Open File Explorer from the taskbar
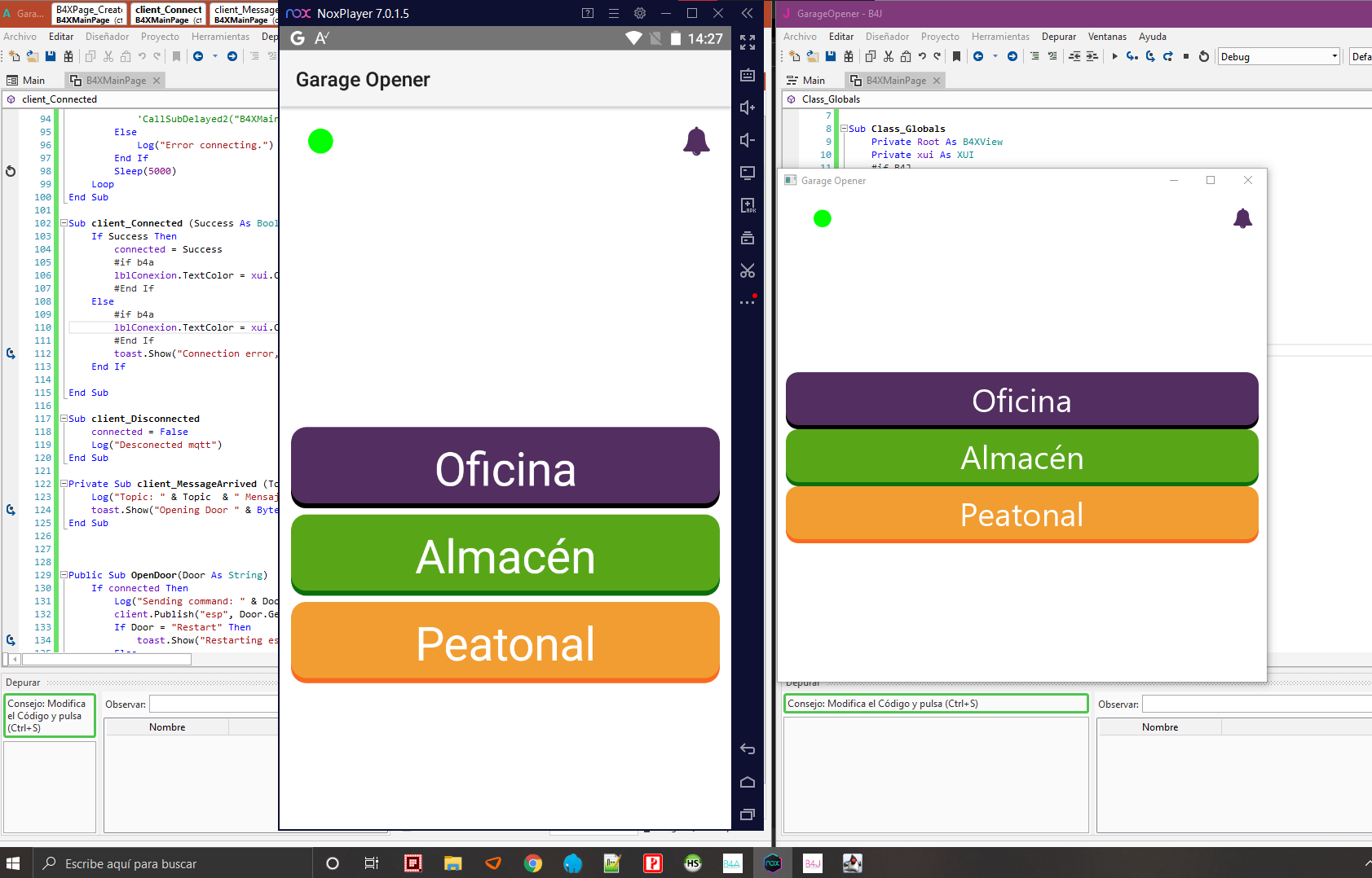The width and height of the screenshot is (1372, 878). (x=453, y=863)
